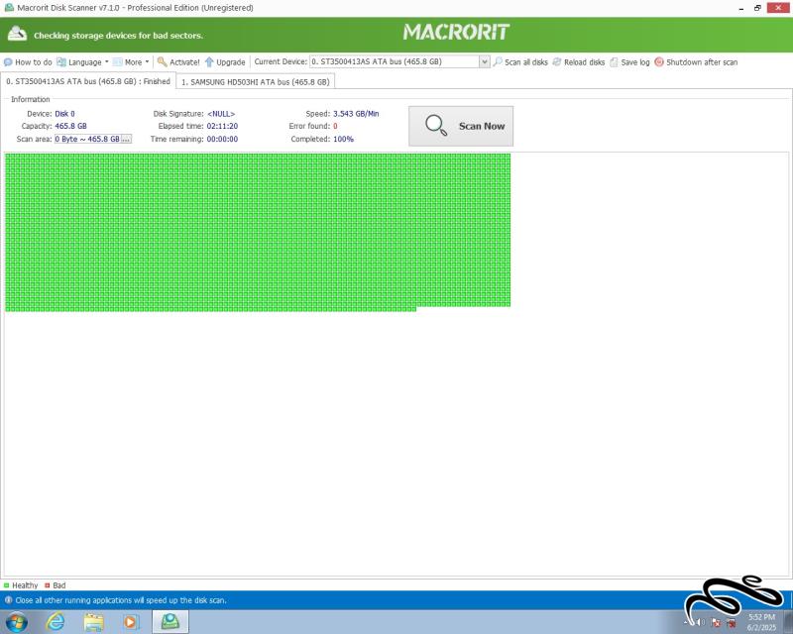Click the Upgrade arrow button

(225, 62)
